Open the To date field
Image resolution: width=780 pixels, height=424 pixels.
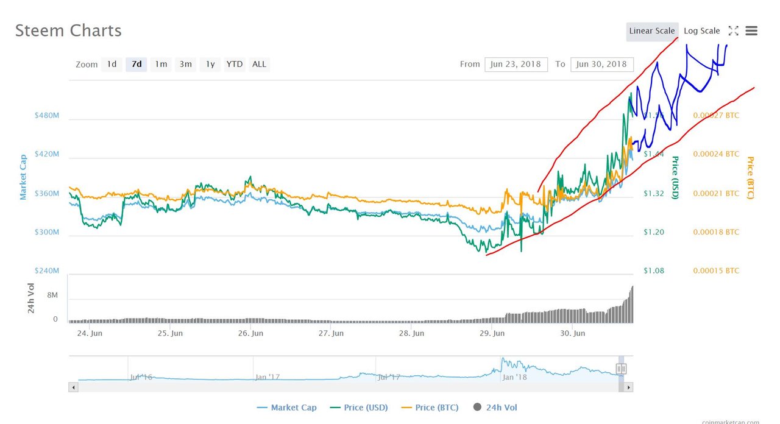pos(602,64)
